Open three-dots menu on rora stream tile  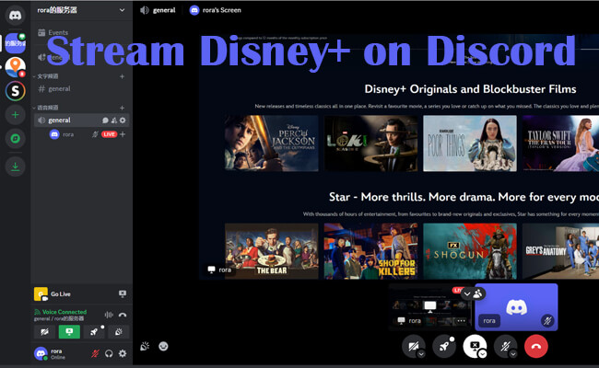click(462, 321)
